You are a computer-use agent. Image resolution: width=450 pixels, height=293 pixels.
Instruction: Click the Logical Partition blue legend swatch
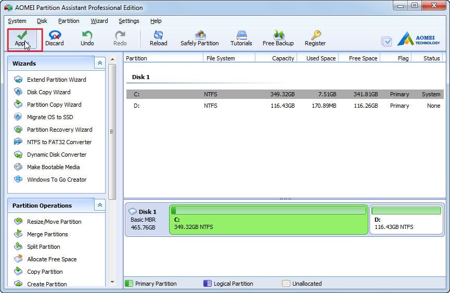click(x=207, y=284)
